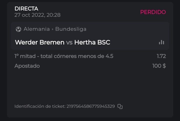
Task: Select the ticket number 2197564586775945329
Action: tap(90, 106)
